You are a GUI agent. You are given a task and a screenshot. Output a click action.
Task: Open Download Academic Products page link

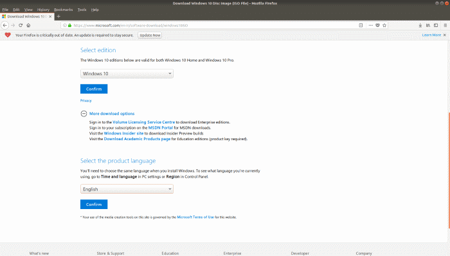137,139
